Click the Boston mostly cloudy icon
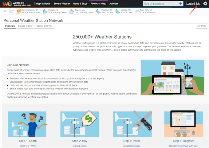Image resolution: width=209 pixels, height=148 pixels. (71, 11)
